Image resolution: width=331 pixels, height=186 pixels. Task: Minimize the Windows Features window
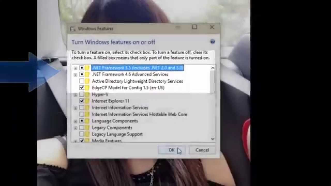pos(178,27)
